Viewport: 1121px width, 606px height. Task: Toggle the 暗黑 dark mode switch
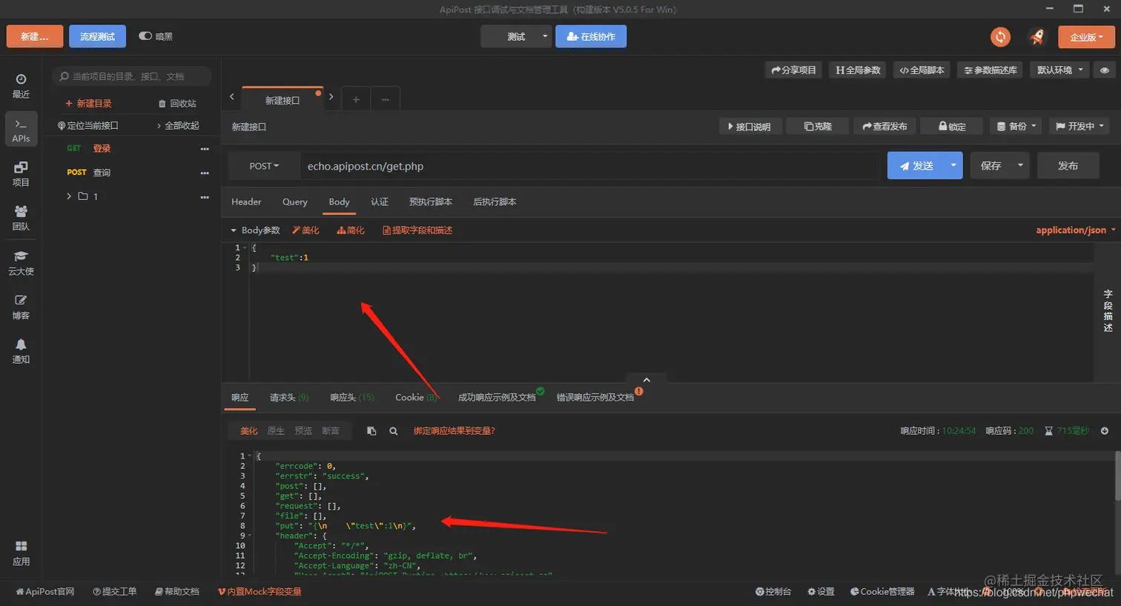point(145,36)
